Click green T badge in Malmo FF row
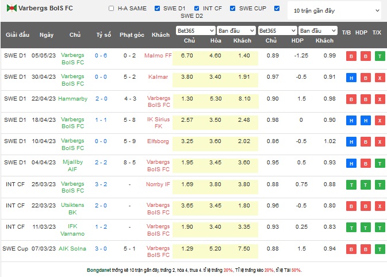The height and width of the screenshot is (277, 387). pos(380,56)
